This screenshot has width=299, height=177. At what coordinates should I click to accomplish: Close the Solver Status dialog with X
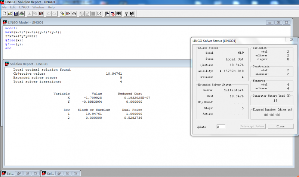292,40
